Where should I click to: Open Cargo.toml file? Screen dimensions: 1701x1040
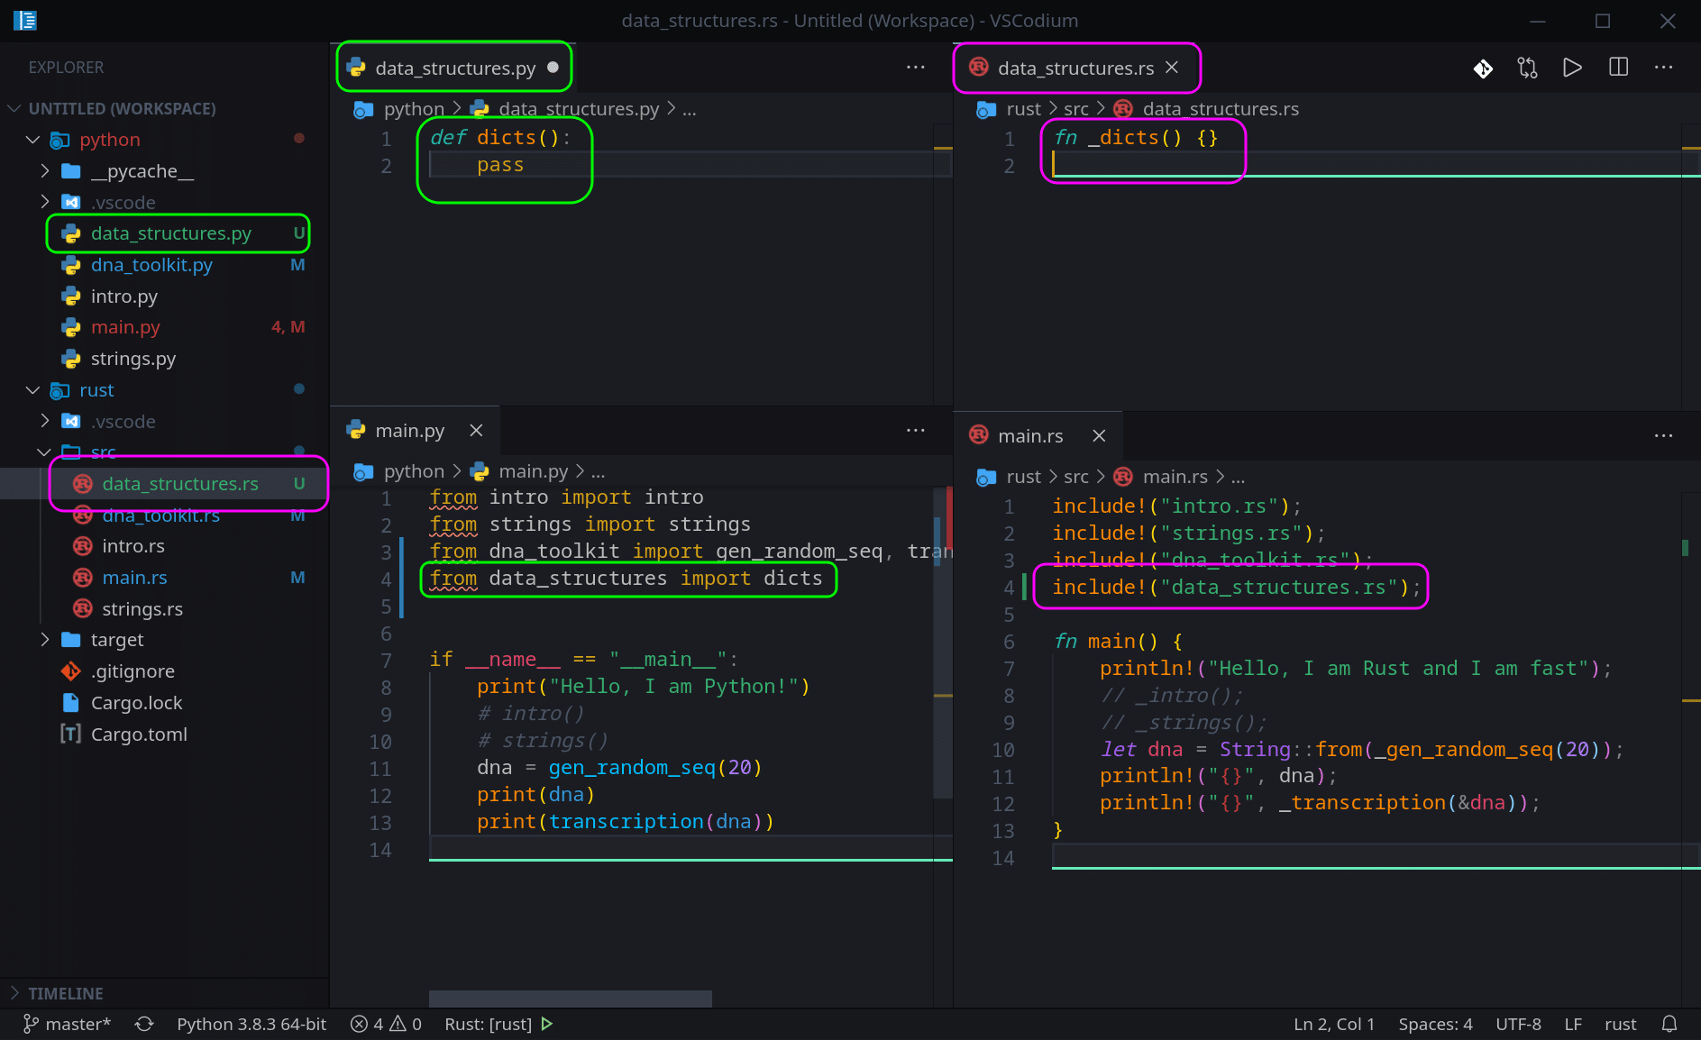pos(139,734)
